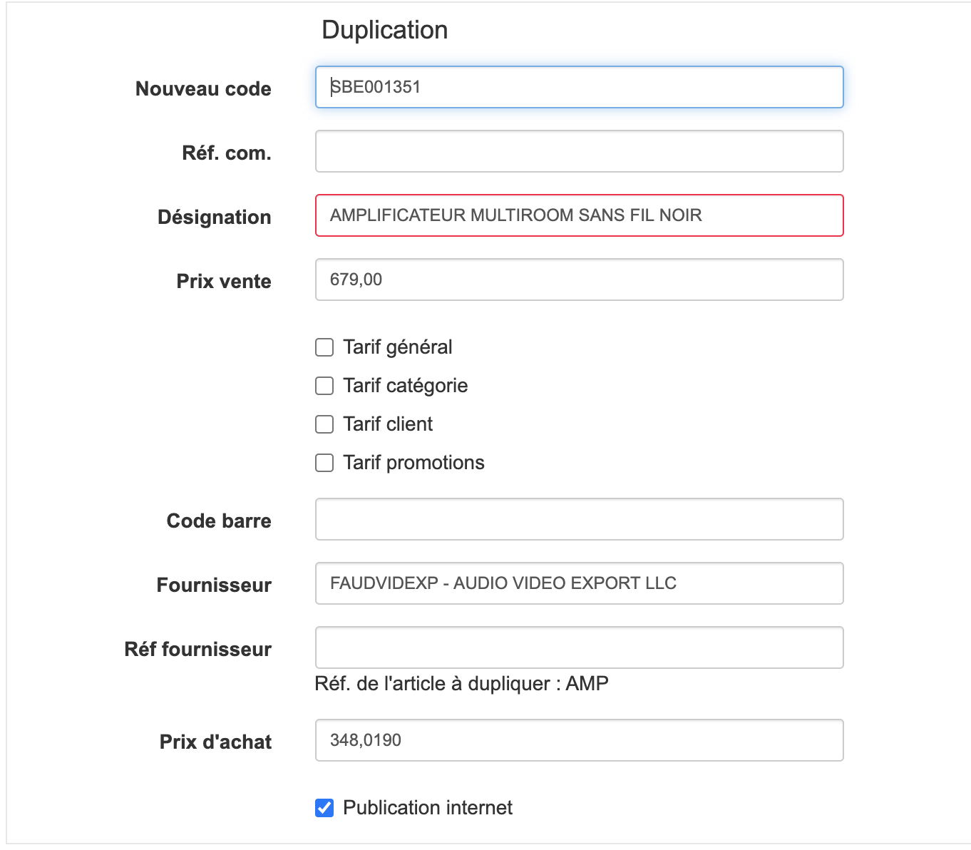Enable the Tarif général checkbox
This screenshot has height=850, width=971.
pyautogui.click(x=324, y=347)
